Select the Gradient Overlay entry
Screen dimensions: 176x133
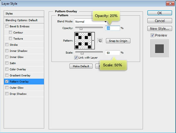click(x=24, y=75)
